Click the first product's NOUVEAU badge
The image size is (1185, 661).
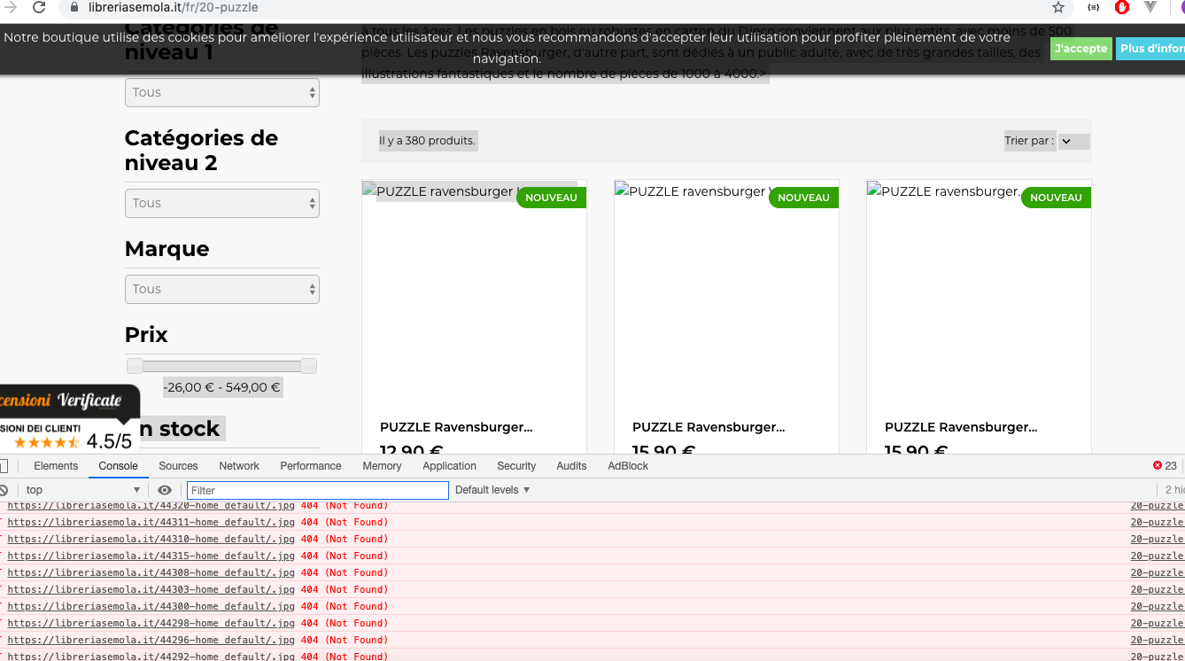[x=551, y=198]
